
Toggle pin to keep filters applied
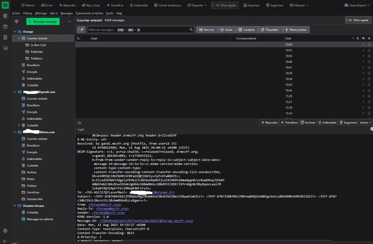82,30
